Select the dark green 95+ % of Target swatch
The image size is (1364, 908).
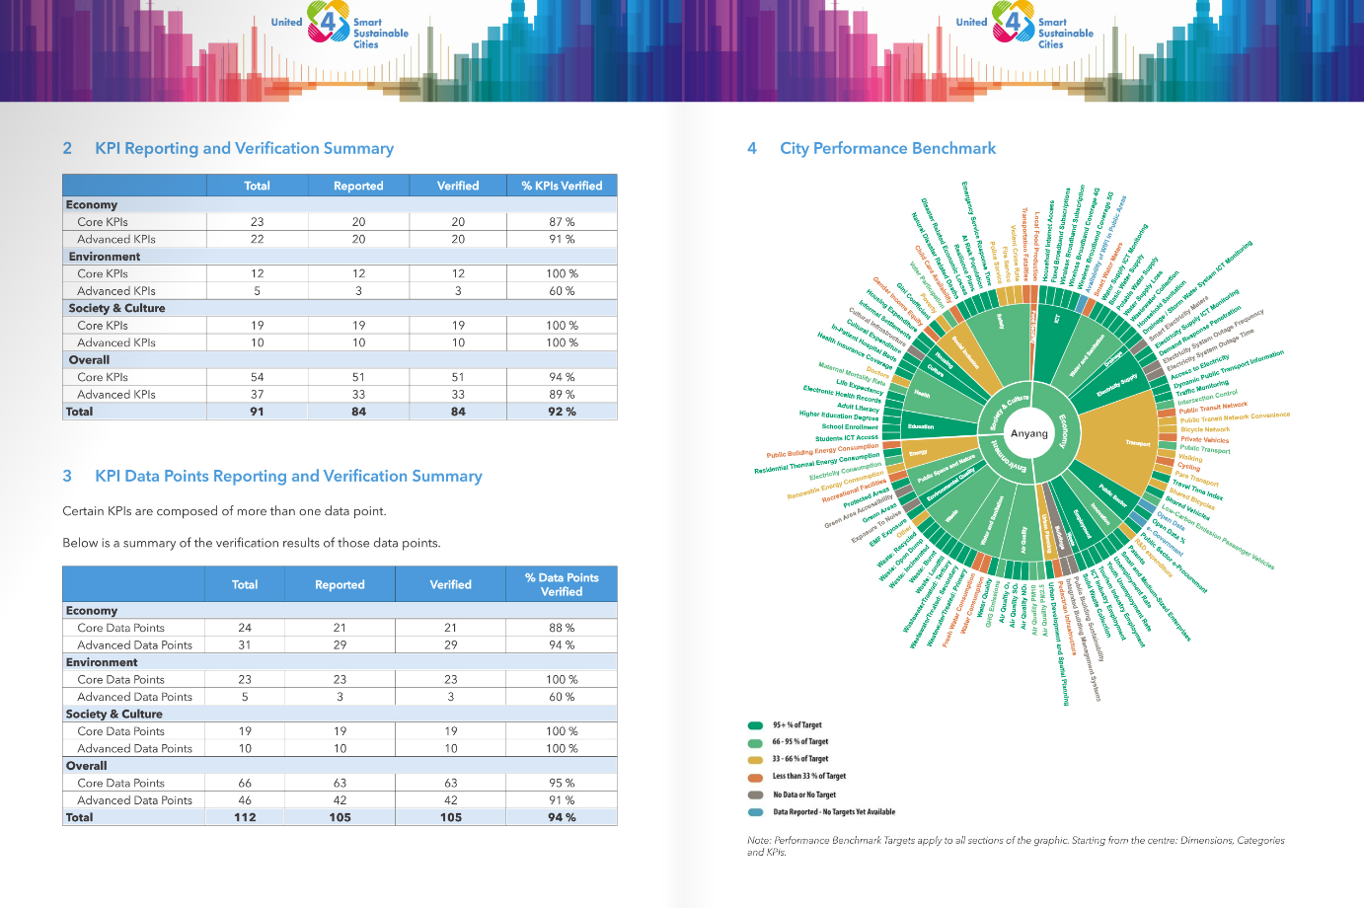755,725
